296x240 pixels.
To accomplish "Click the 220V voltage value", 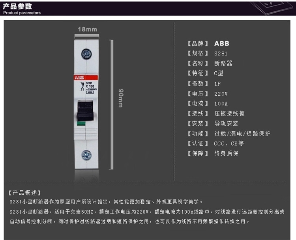I will coord(221,94).
